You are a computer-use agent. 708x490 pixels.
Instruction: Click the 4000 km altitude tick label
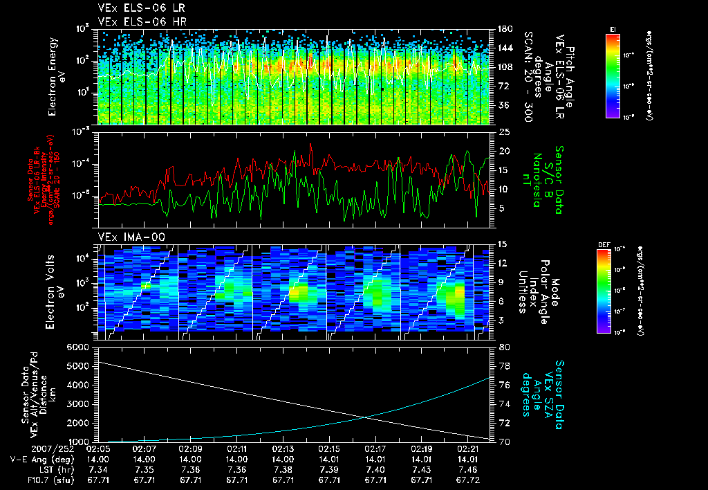click(77, 385)
